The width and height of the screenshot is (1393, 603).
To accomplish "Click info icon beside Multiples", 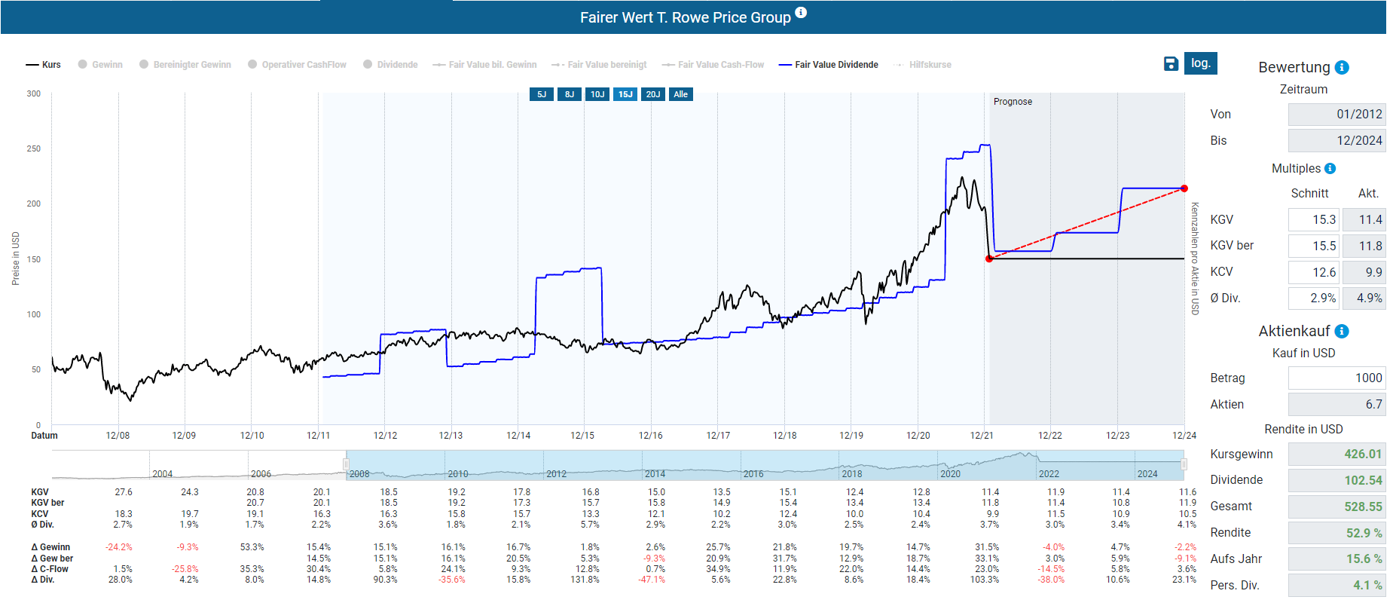I will pyautogui.click(x=1330, y=169).
